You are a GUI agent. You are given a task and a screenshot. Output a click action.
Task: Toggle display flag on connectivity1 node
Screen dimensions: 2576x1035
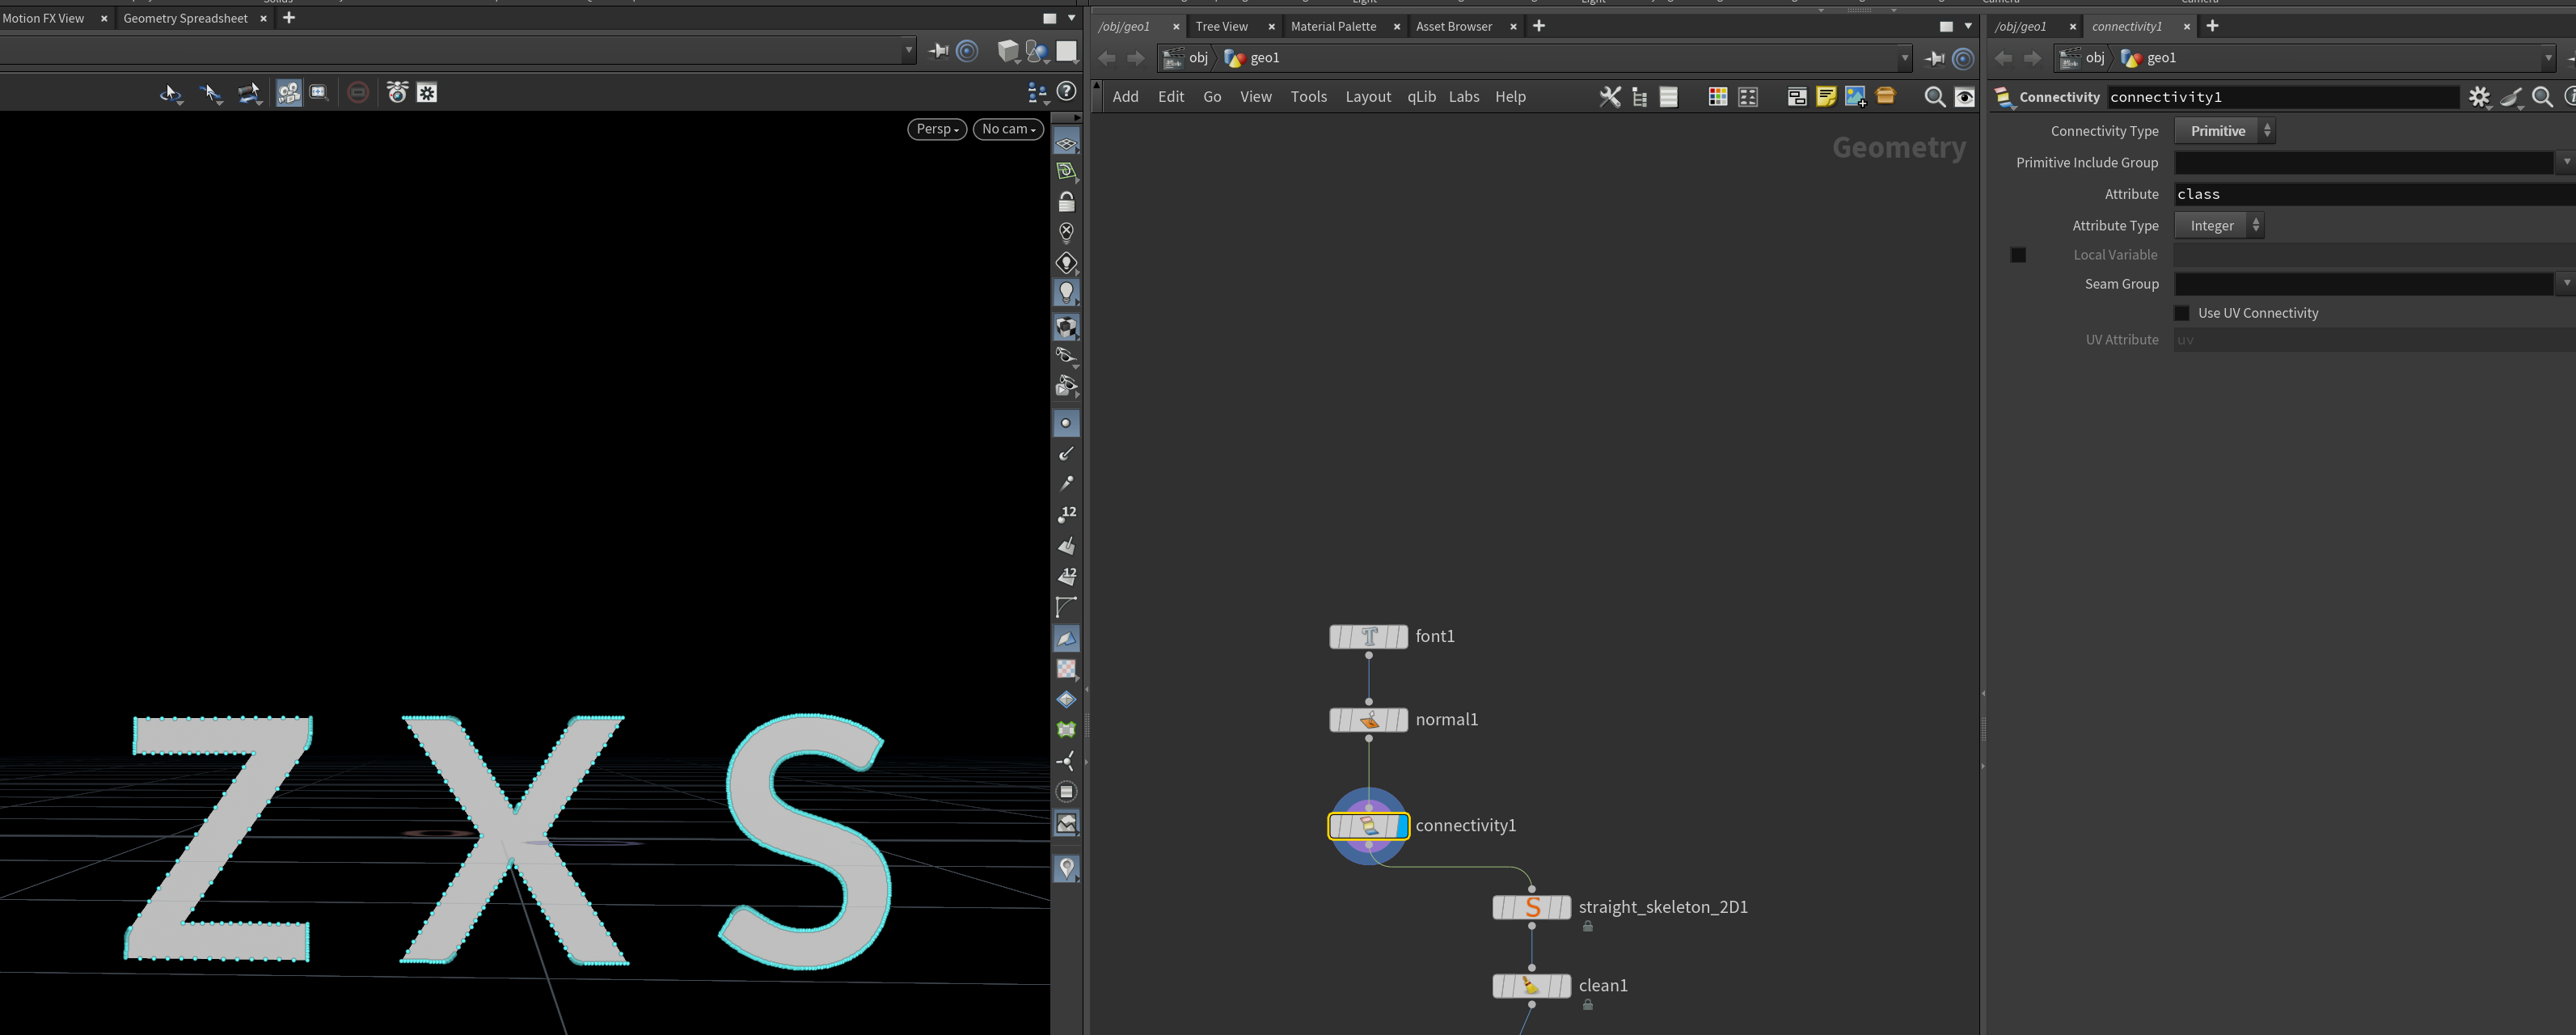[1399, 826]
